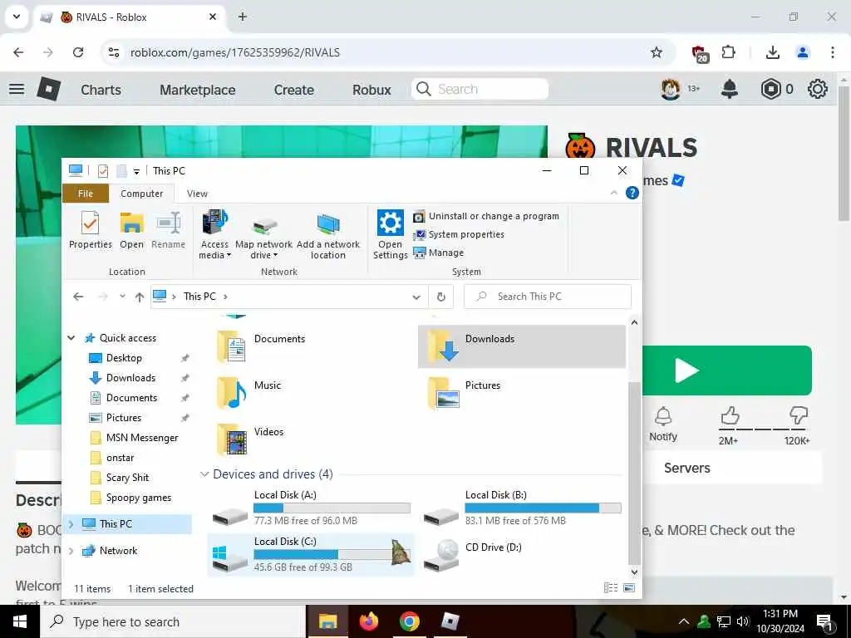The image size is (851, 638).
Task: Open Windows Start menu
Action: tap(20, 621)
